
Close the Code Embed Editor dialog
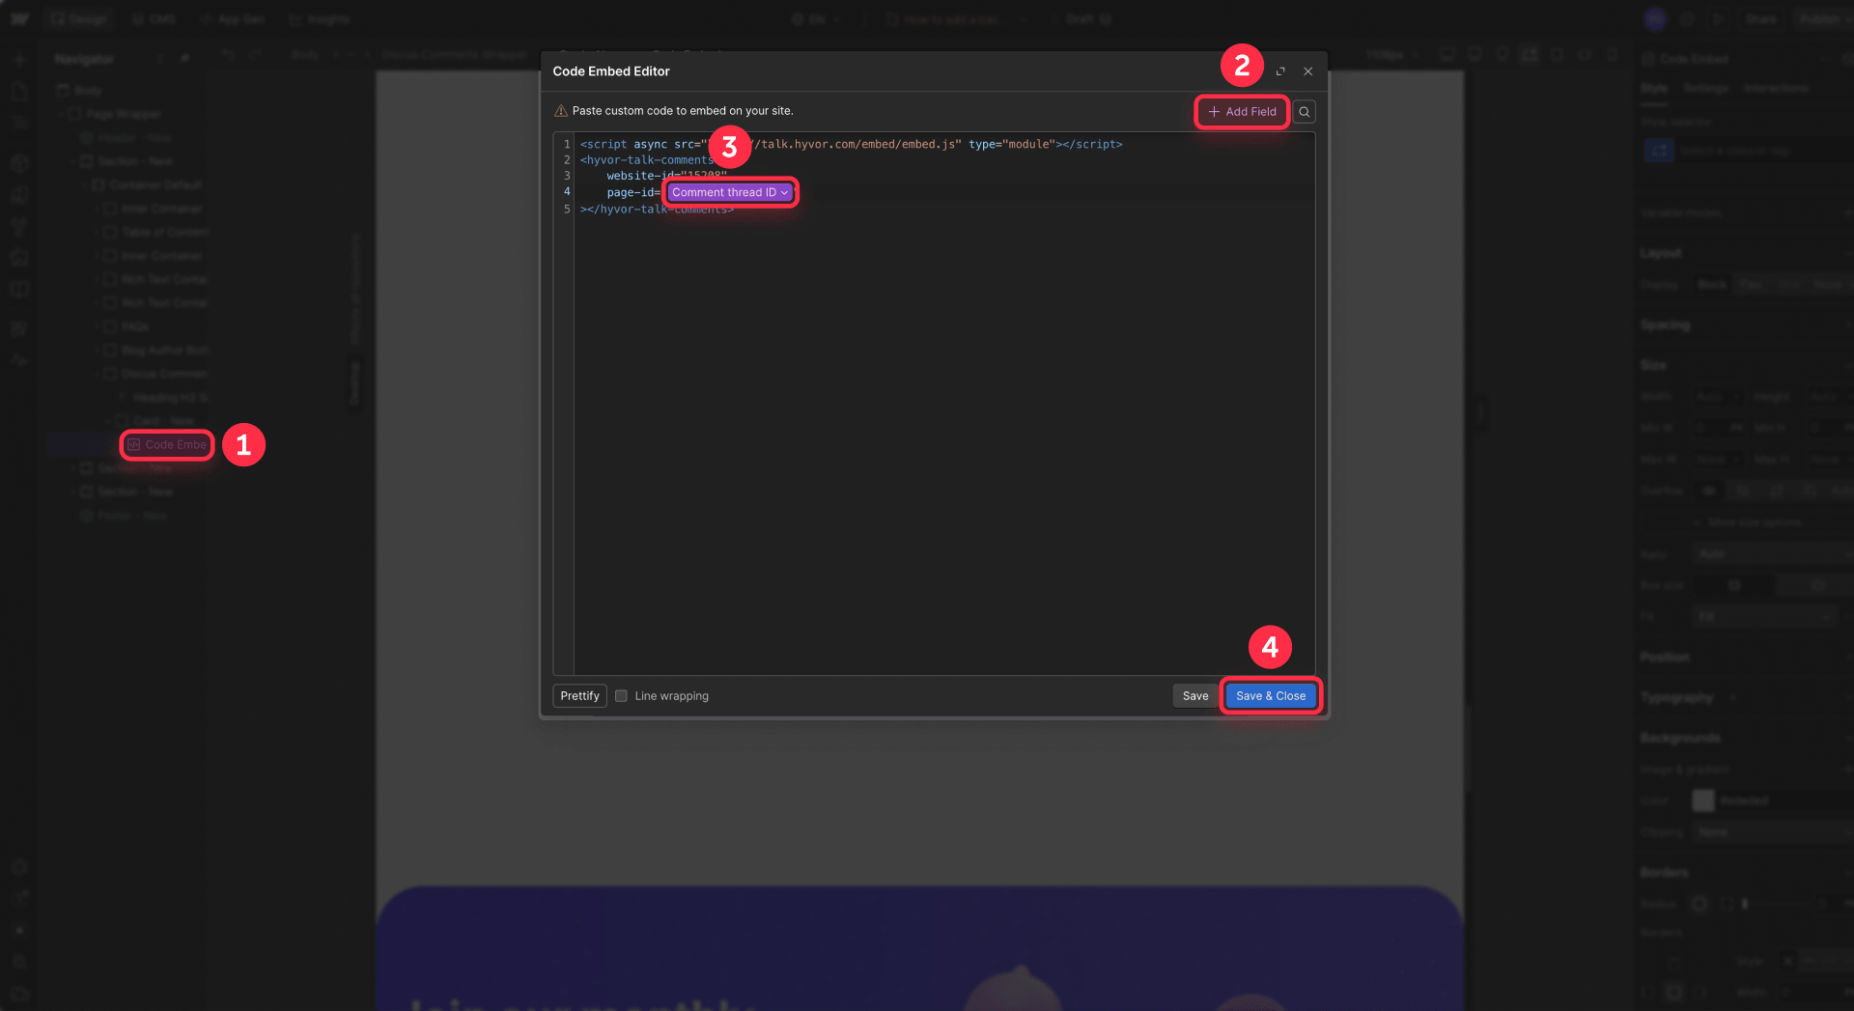(x=1307, y=71)
